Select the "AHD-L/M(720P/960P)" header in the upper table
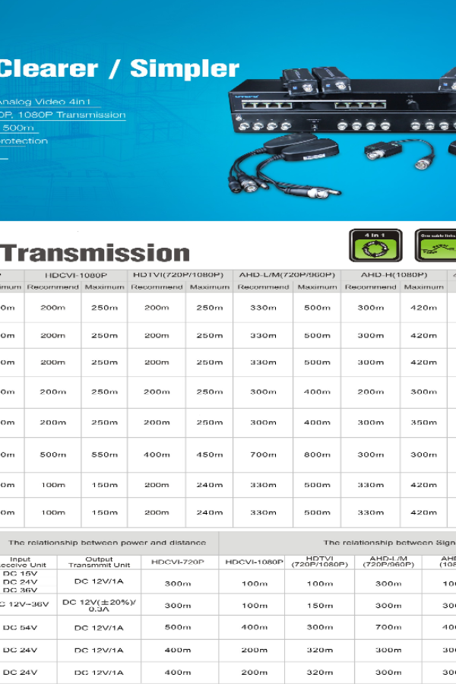The image size is (456, 684). pyautogui.click(x=287, y=275)
